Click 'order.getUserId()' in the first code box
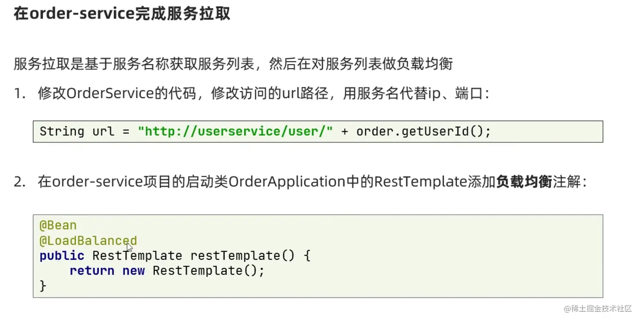The height and width of the screenshot is (322, 641). [x=423, y=131]
